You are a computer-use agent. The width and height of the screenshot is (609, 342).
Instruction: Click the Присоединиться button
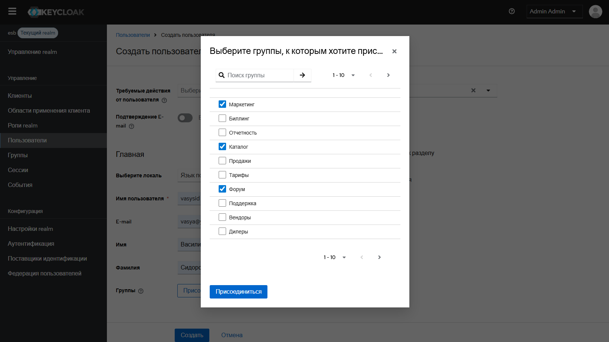tap(238, 292)
